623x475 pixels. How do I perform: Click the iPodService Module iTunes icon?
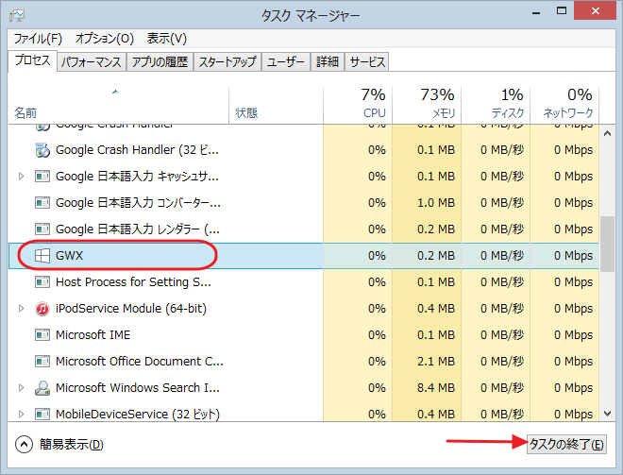42,309
